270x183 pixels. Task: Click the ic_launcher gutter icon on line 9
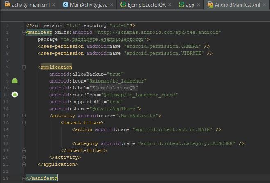(x=15, y=81)
